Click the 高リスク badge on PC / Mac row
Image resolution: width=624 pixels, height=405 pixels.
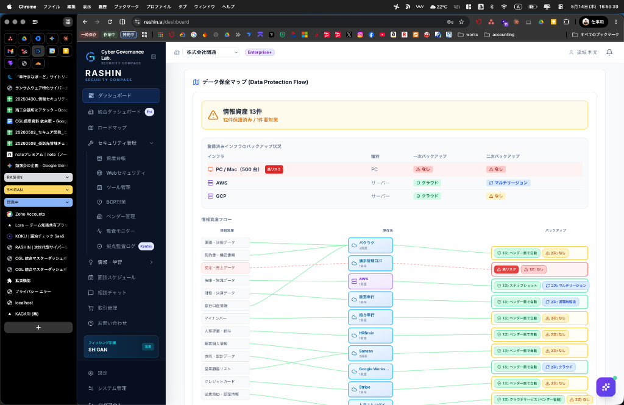point(274,169)
